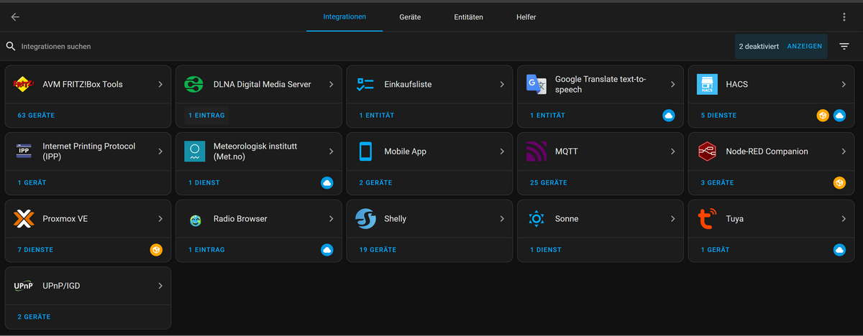Click the orange custom badge on Proxmox VE card
This screenshot has width=863, height=336.
pyautogui.click(x=156, y=250)
